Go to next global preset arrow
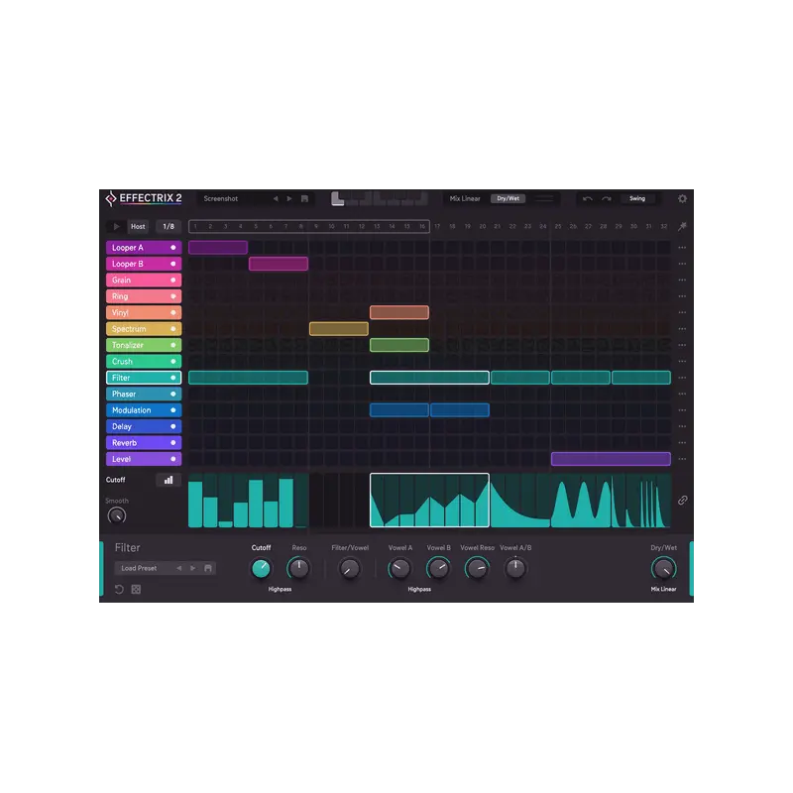Image resolution: width=793 pixels, height=793 pixels. point(289,199)
